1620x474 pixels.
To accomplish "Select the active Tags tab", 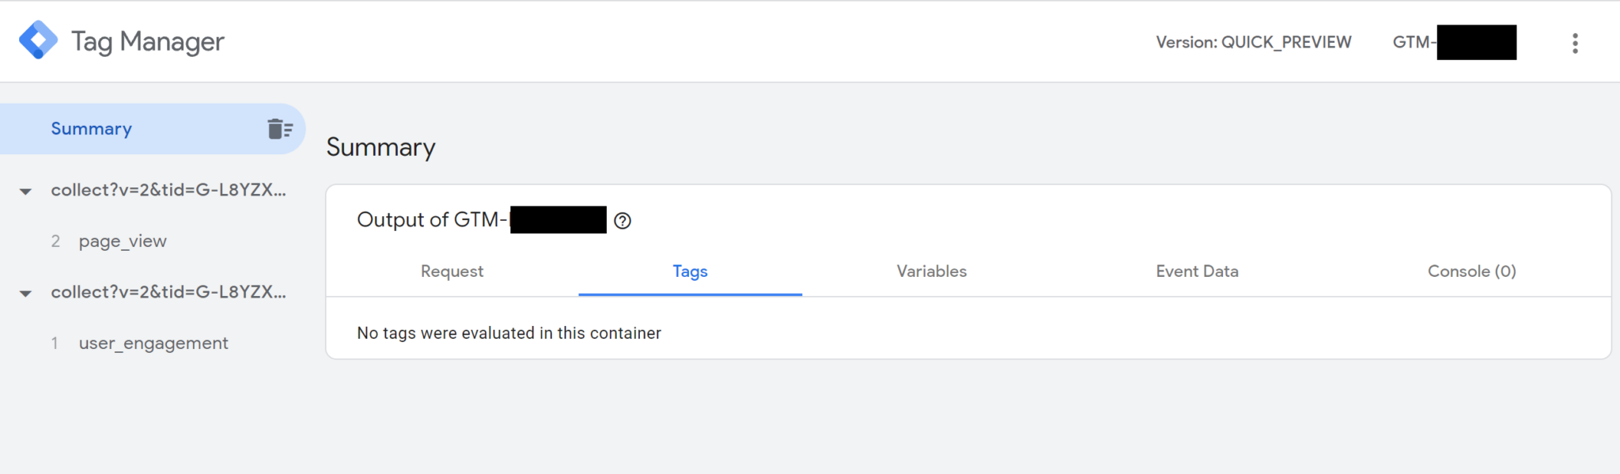I will [x=690, y=271].
